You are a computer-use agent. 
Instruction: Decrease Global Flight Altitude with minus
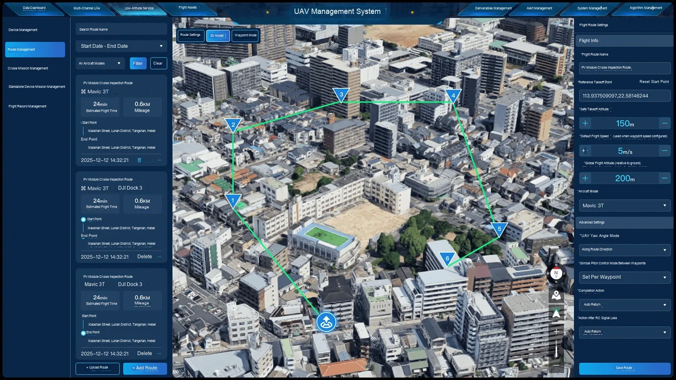coord(665,178)
